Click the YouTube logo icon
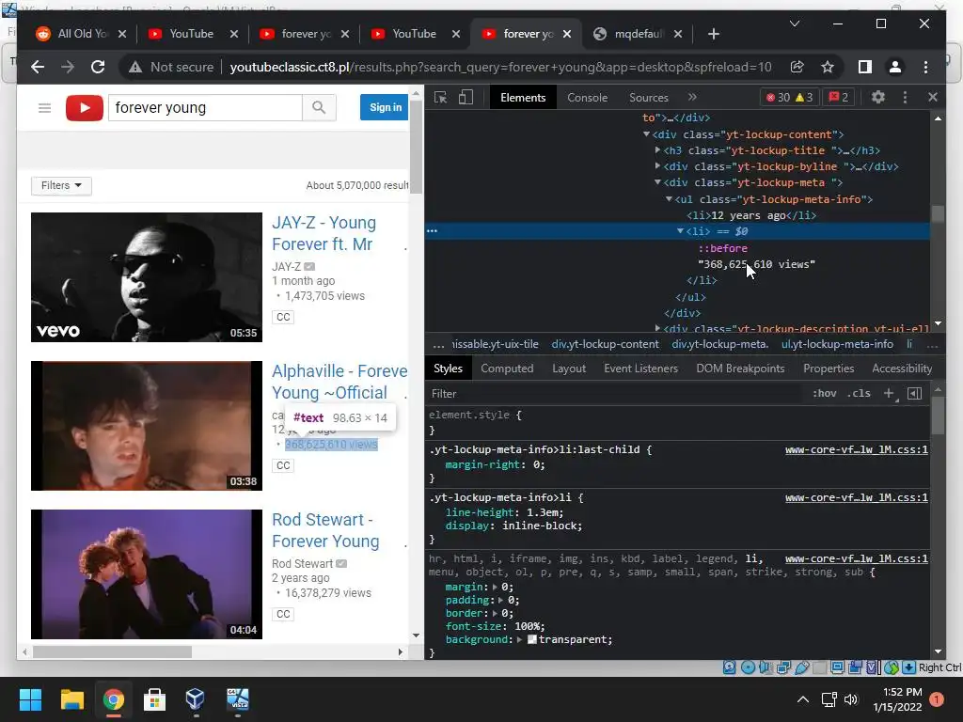The height and width of the screenshot is (722, 963). click(x=84, y=108)
